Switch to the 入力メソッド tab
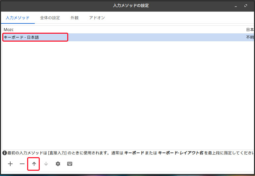255x176 pixels. (x=18, y=18)
